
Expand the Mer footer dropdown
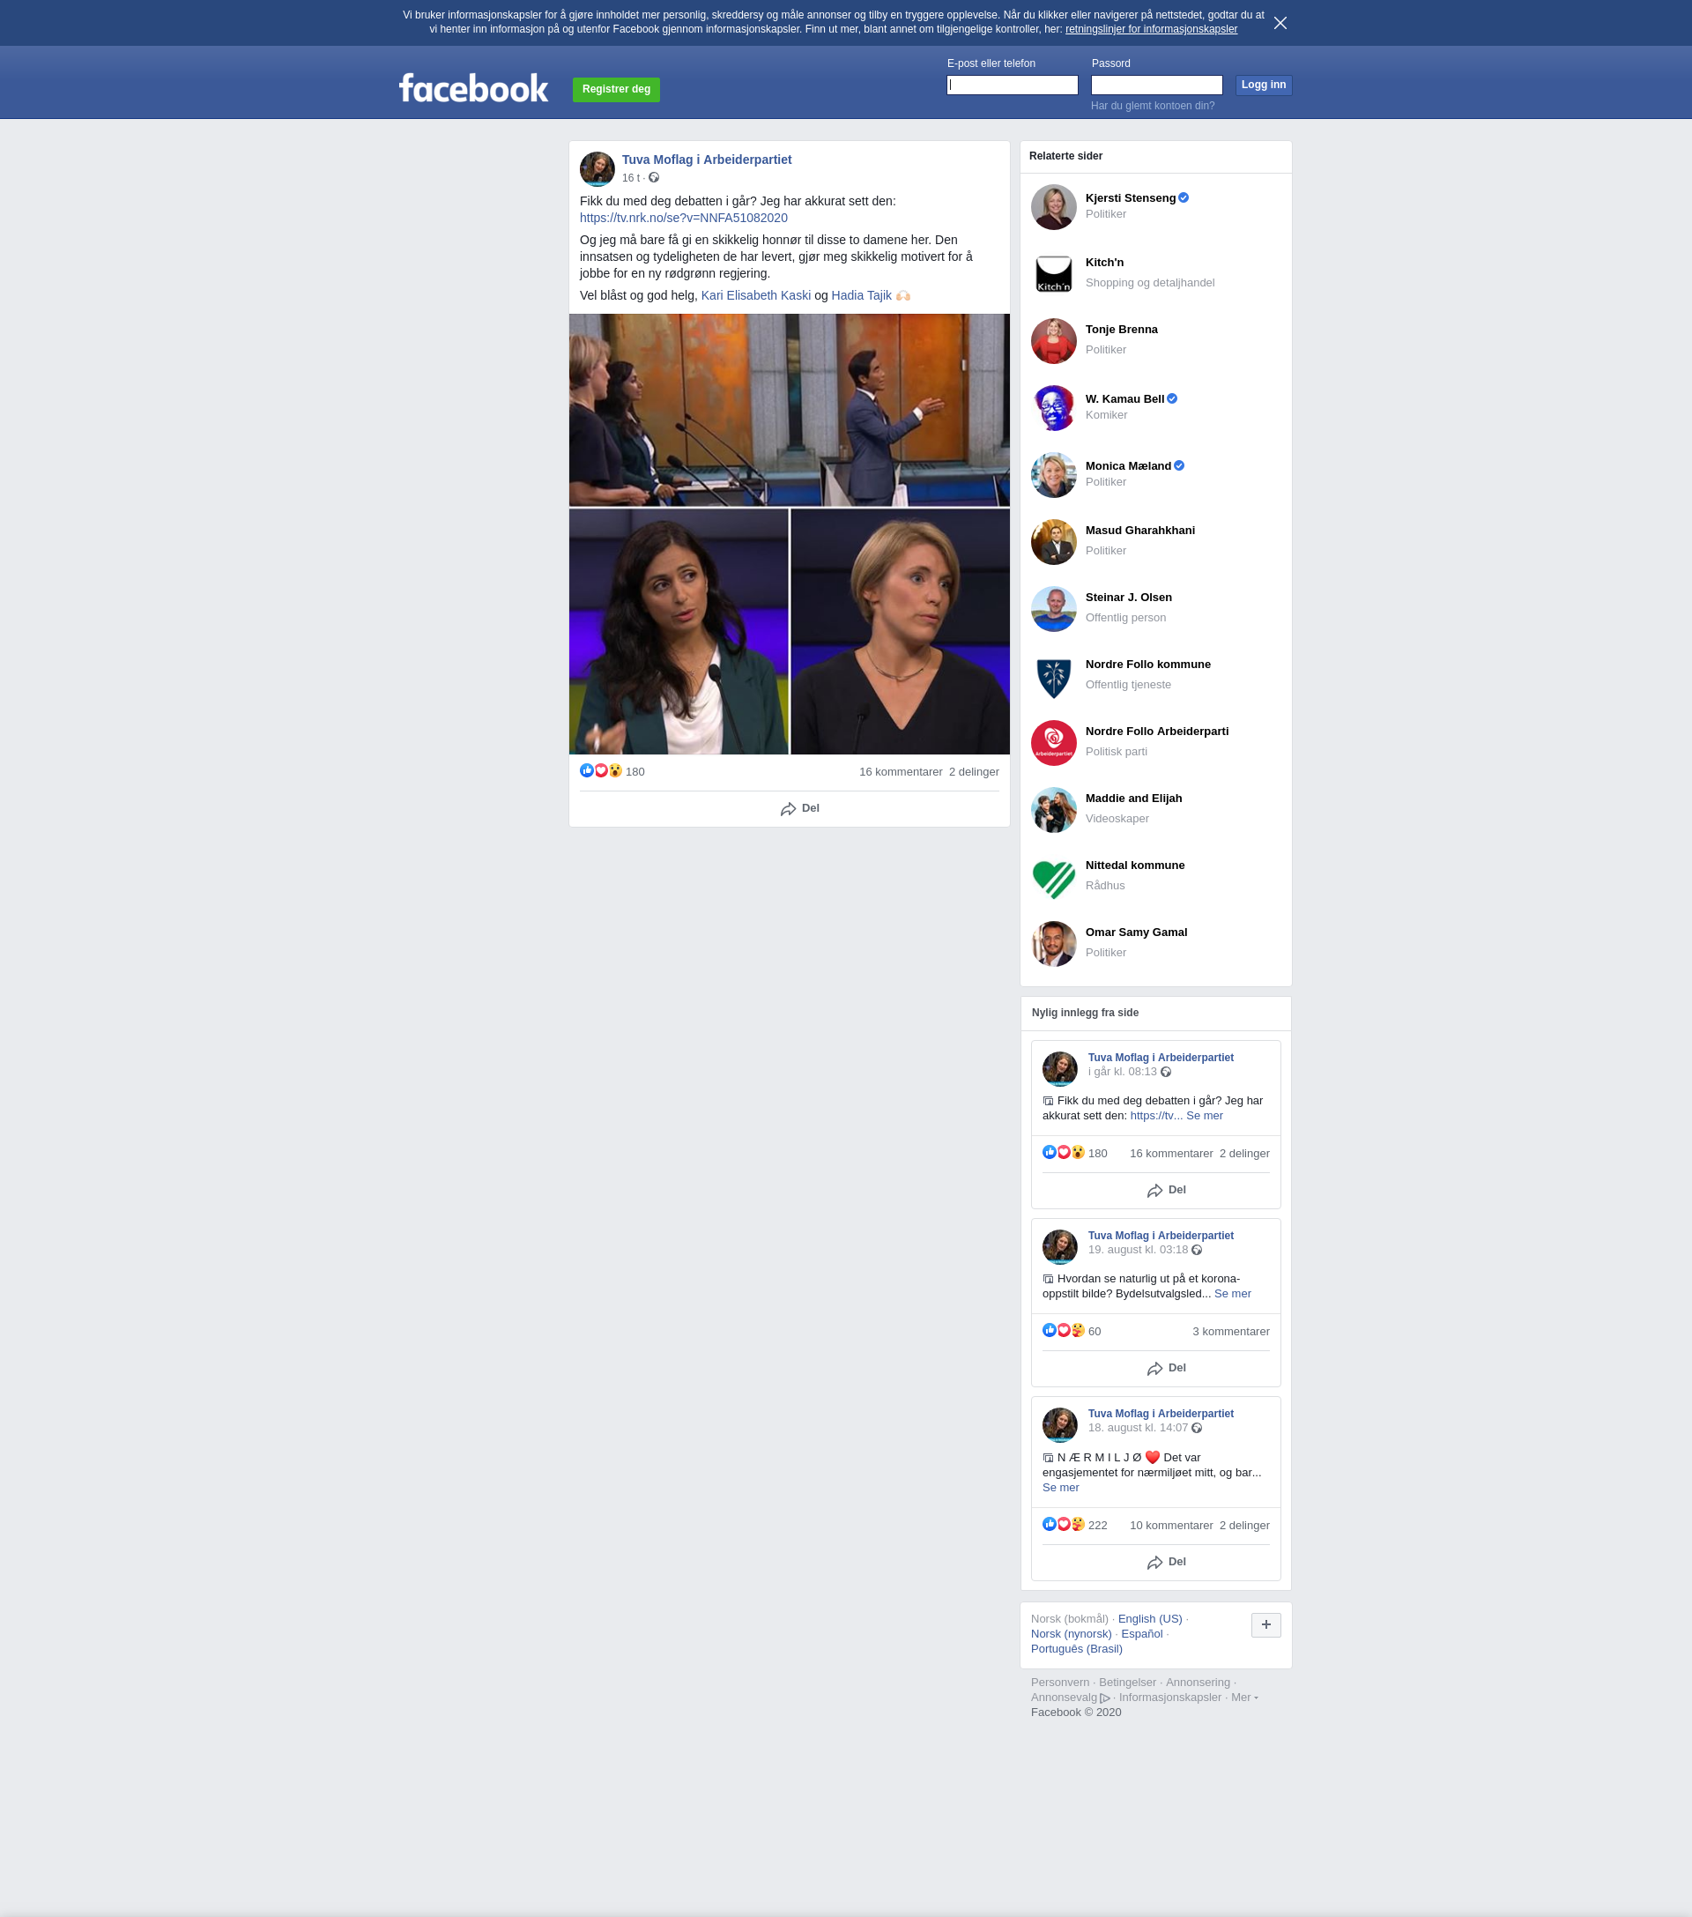(1243, 1698)
